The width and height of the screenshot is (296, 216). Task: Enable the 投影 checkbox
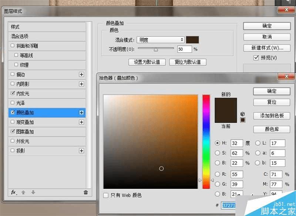(x=13, y=151)
